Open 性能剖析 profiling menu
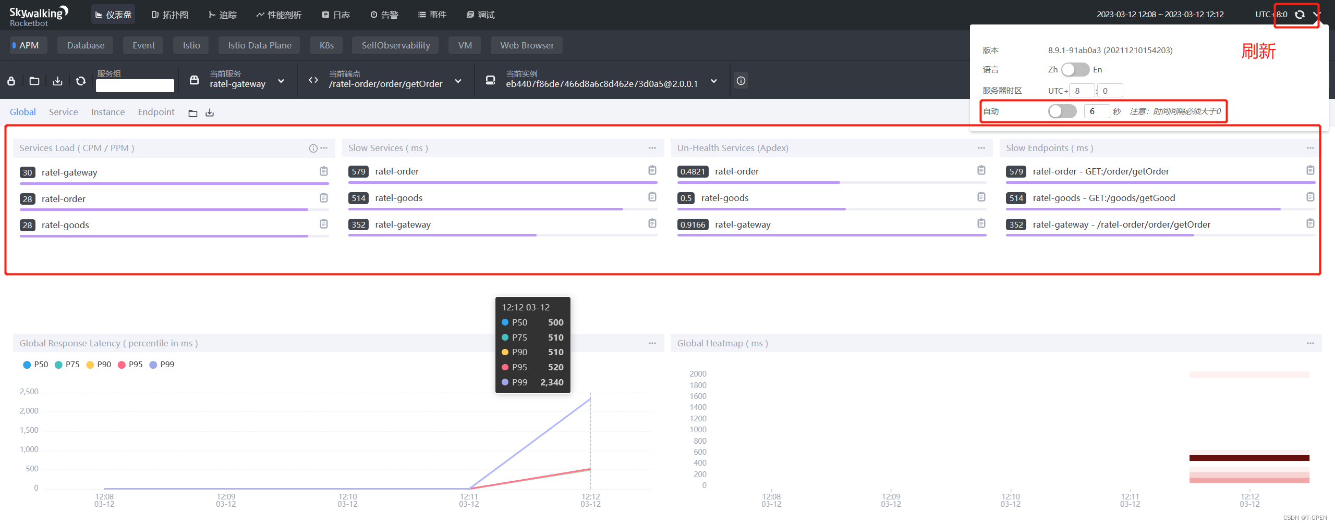 (x=278, y=15)
